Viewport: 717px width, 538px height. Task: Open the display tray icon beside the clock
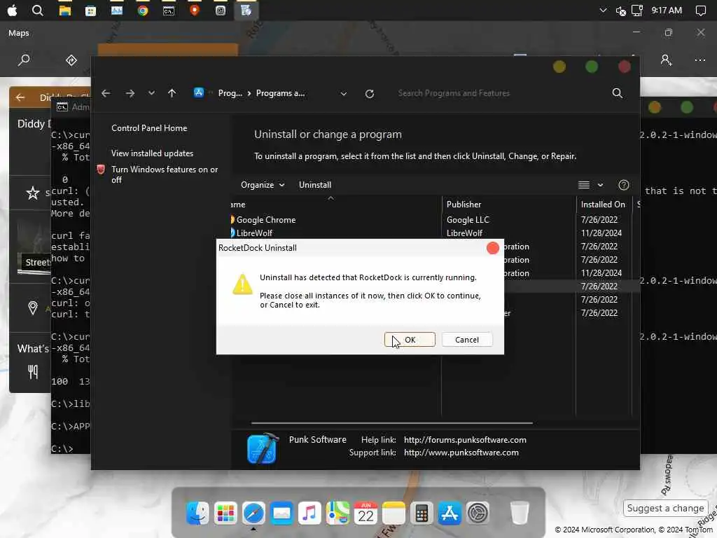tap(637, 10)
